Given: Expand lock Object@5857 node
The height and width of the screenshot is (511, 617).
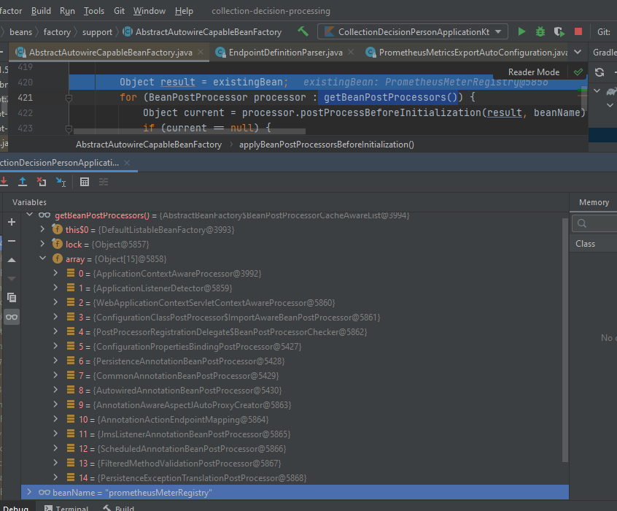Looking at the screenshot, I should tap(42, 244).
